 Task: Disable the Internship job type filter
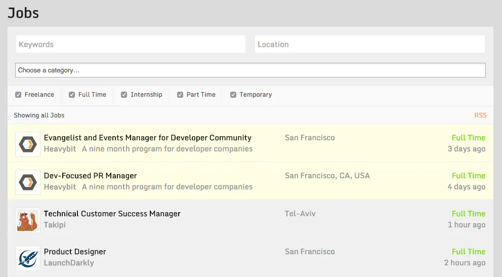tap(124, 95)
